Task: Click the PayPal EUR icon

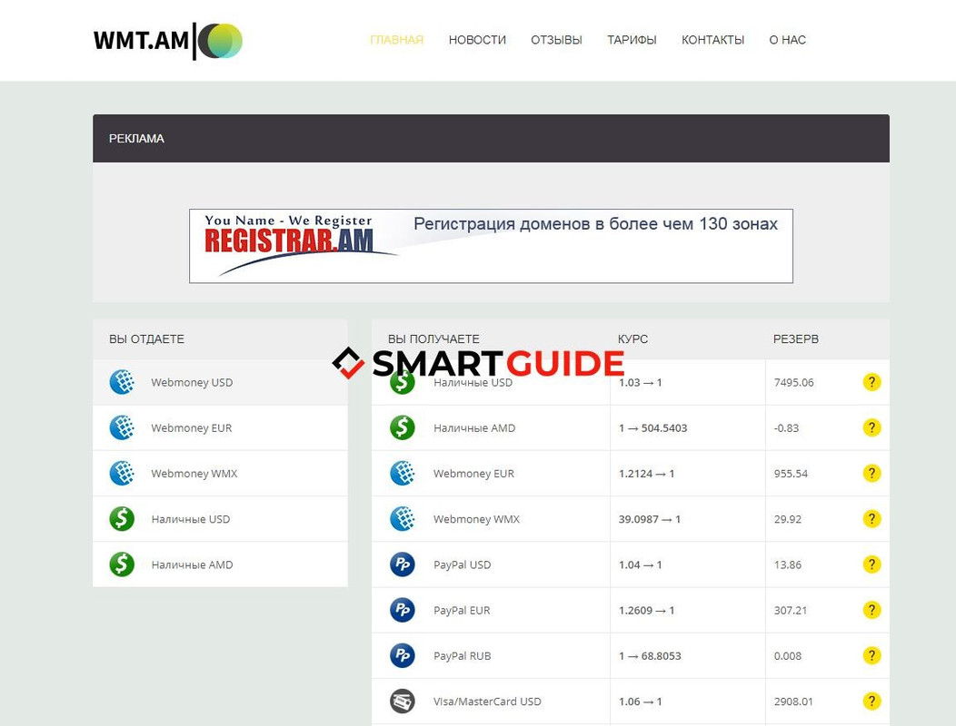Action: click(x=403, y=610)
